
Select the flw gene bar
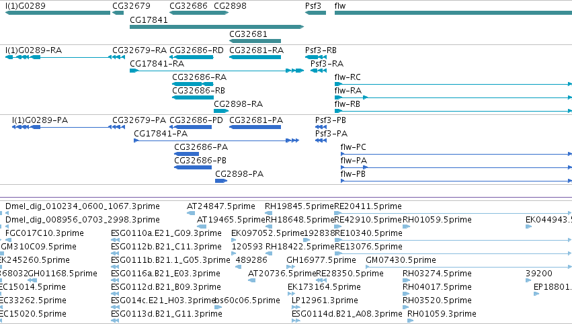coord(453,13)
